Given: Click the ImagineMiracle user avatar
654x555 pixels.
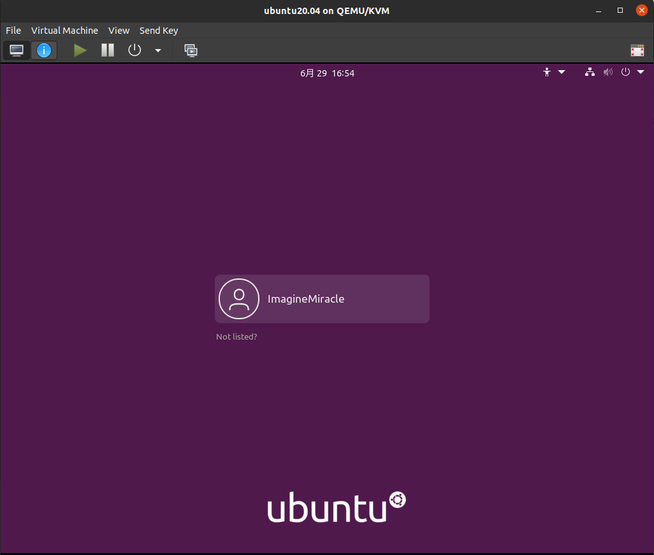Looking at the screenshot, I should (239, 299).
